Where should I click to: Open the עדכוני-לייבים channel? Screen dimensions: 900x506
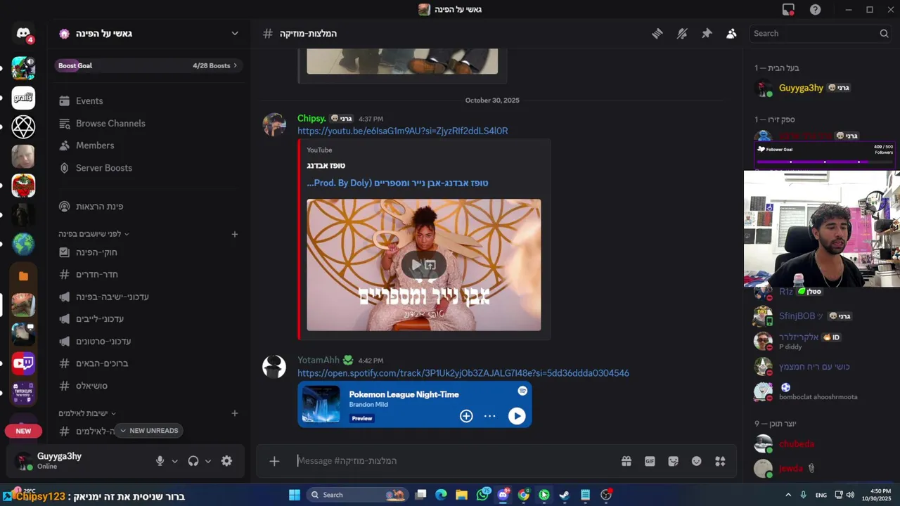click(149, 319)
